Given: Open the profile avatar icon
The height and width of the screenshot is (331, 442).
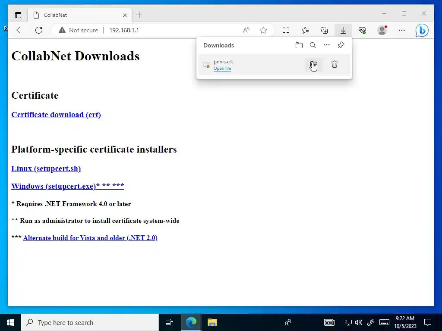Looking at the screenshot, I should point(382,30).
